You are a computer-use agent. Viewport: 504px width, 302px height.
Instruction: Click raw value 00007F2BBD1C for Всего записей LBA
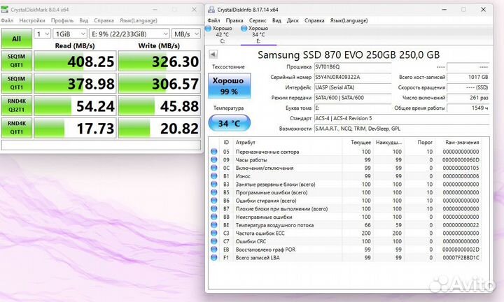pos(461,257)
